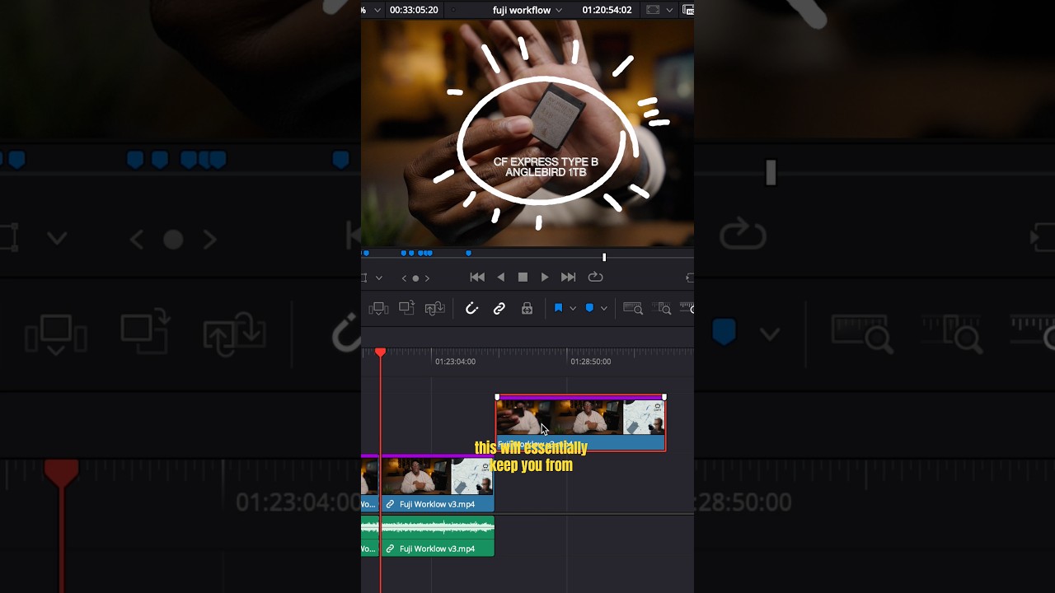The image size is (1055, 593).
Task: Expand the marker color dropdown arrow
Action: 604,309
